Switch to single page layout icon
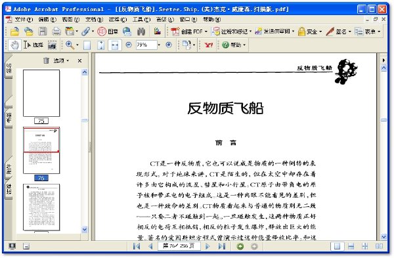394x258 pixels. coord(338,246)
